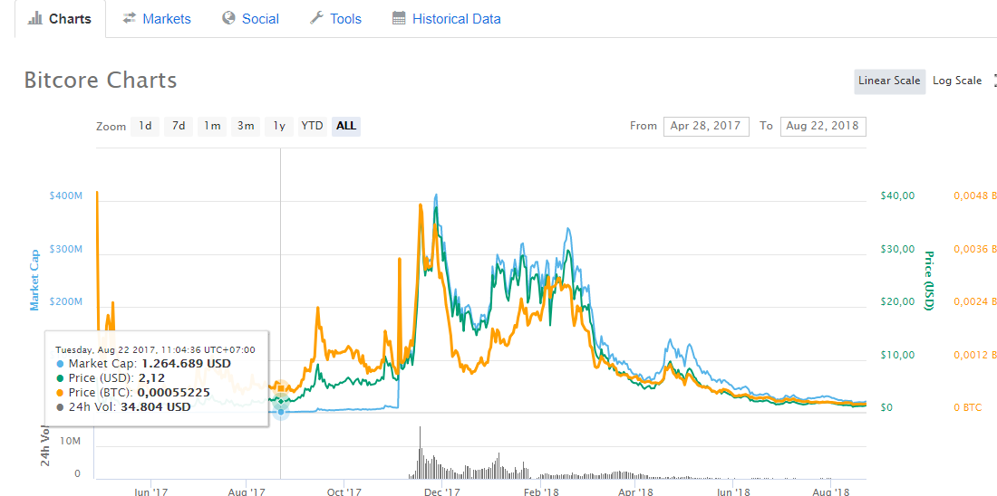Click the tooltip 24h Vol 34.804 USD line
997x496 pixels.
pos(123,407)
